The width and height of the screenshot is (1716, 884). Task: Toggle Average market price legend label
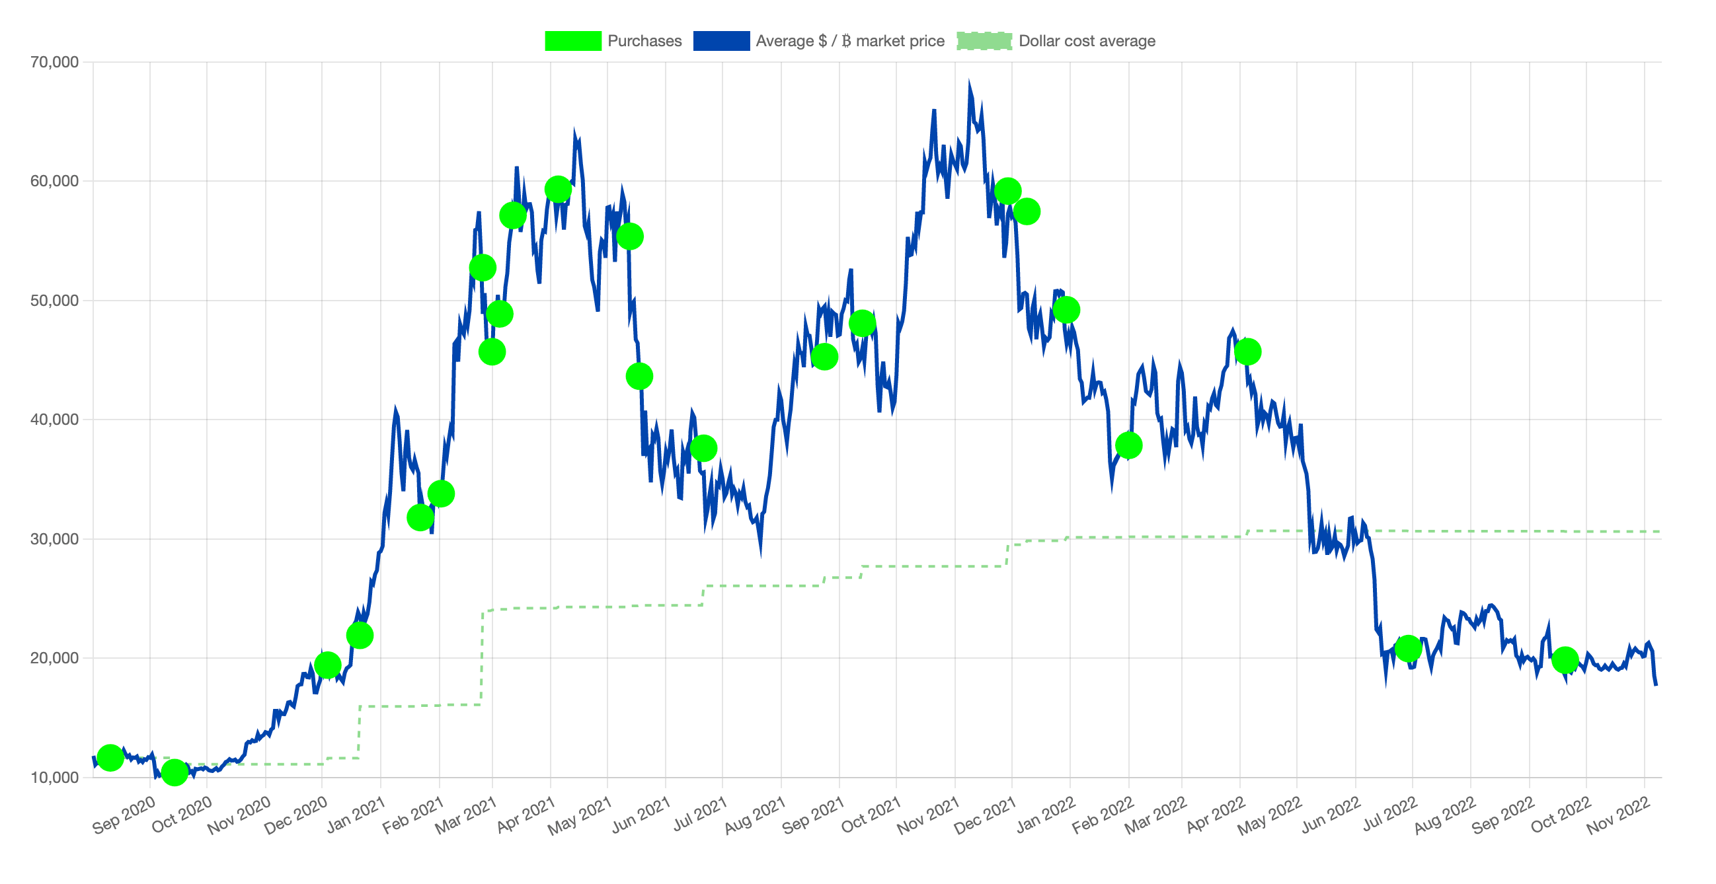[x=849, y=41]
